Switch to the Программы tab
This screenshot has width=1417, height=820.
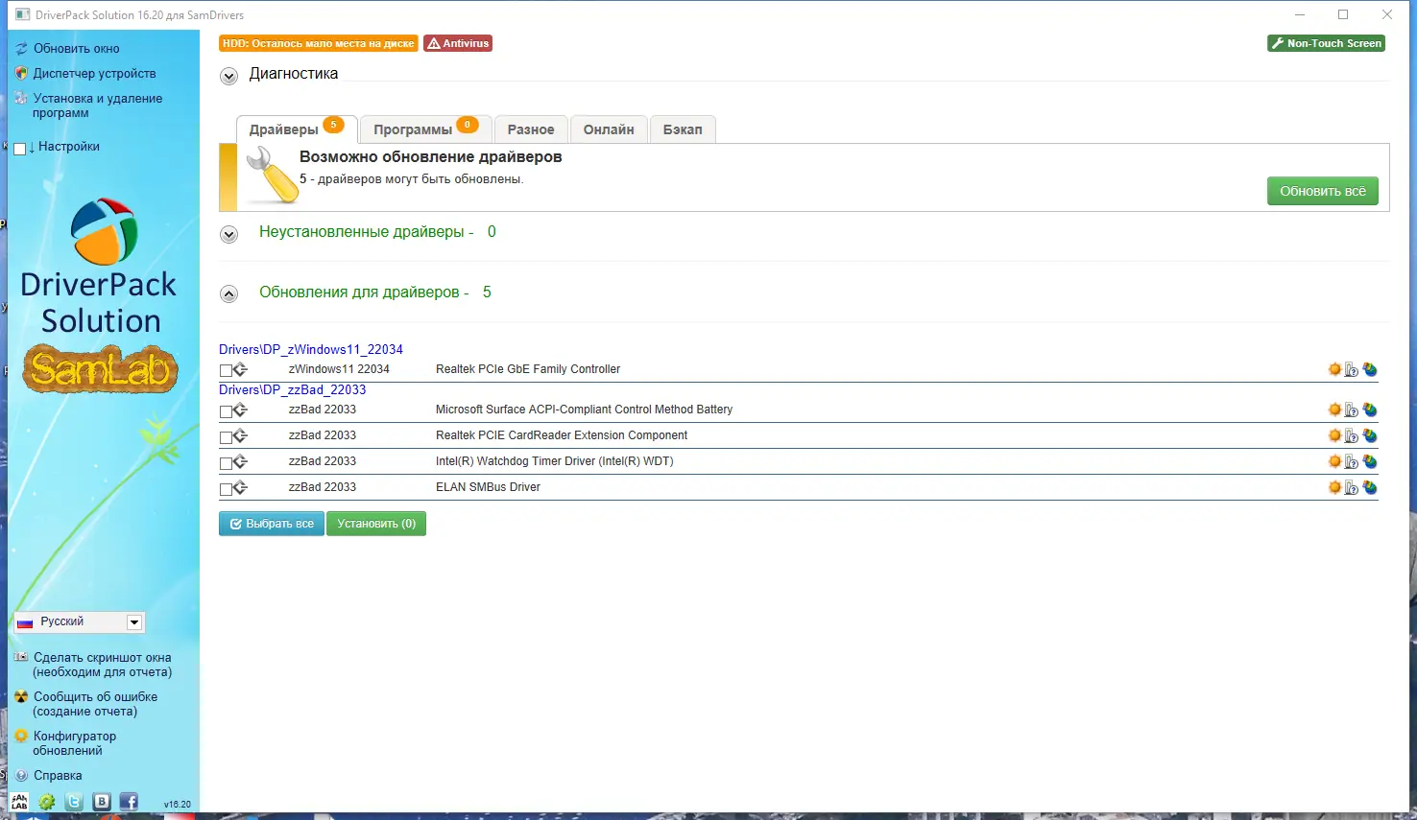click(x=426, y=129)
